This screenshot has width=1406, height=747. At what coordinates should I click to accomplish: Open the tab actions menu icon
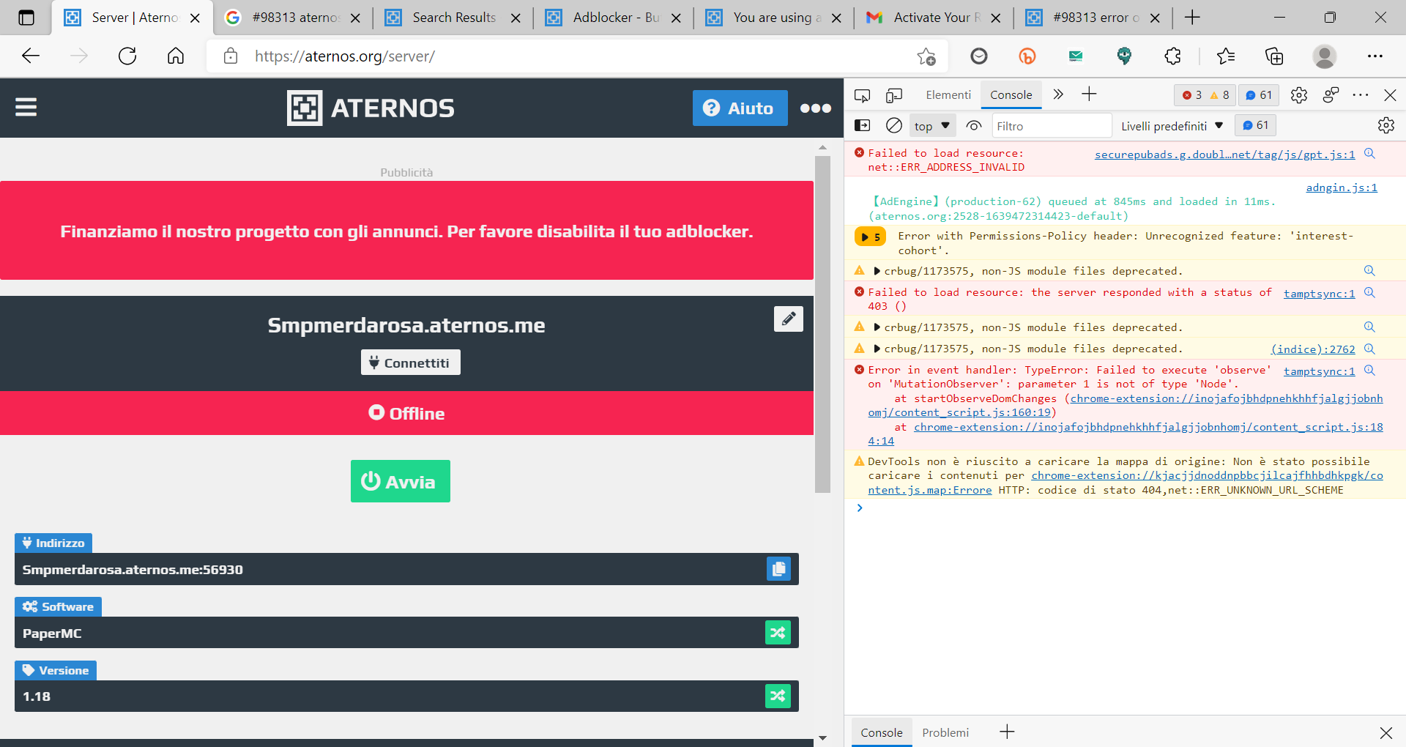pos(26,18)
